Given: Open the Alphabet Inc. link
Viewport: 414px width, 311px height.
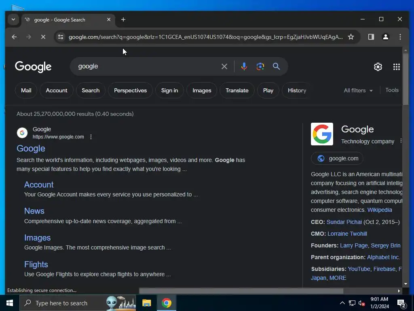Looking at the screenshot, I should tap(383, 257).
